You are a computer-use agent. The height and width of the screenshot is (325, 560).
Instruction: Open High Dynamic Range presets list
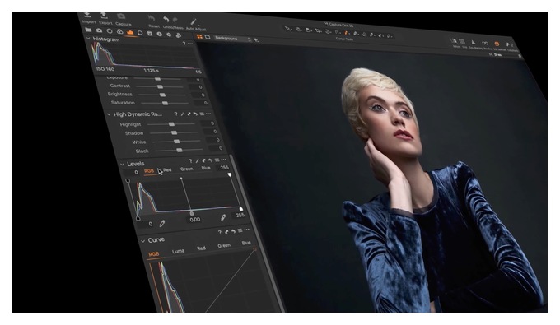202,114
